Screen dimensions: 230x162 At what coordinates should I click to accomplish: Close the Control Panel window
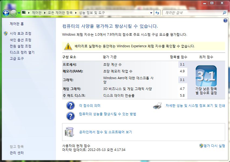point(222,3)
